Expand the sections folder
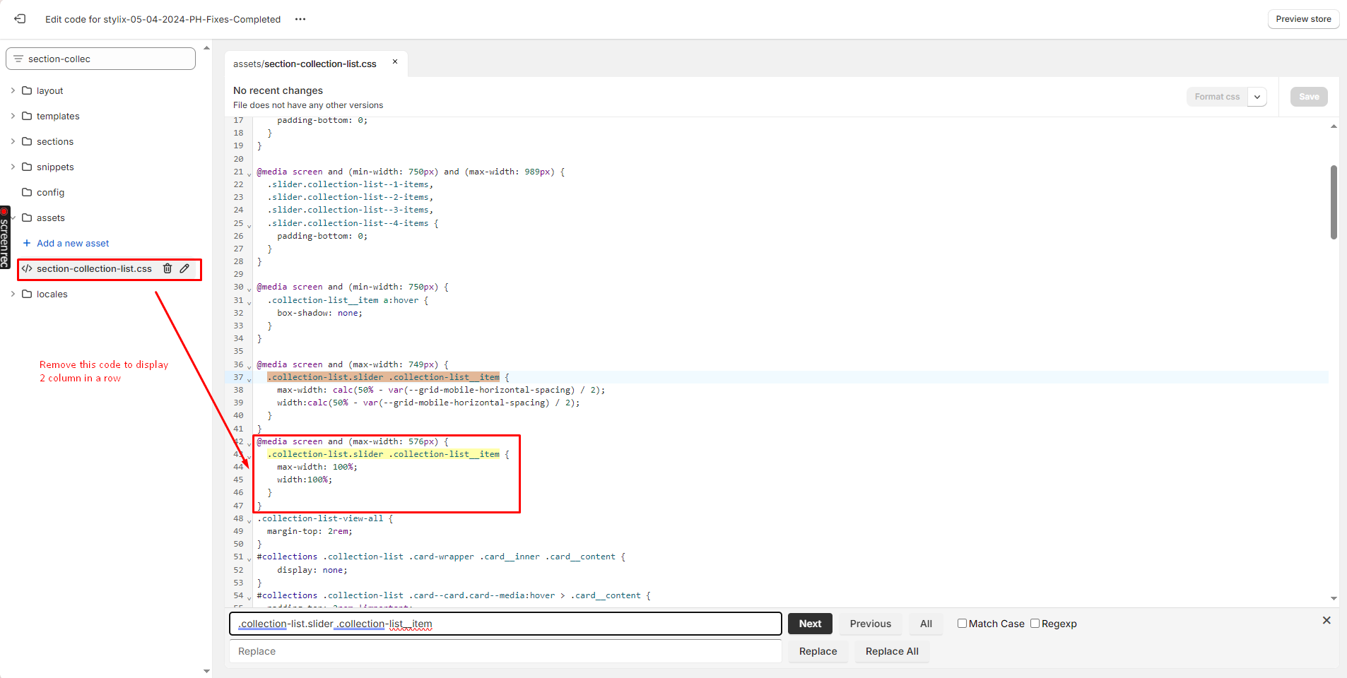The image size is (1347, 678). coord(13,141)
